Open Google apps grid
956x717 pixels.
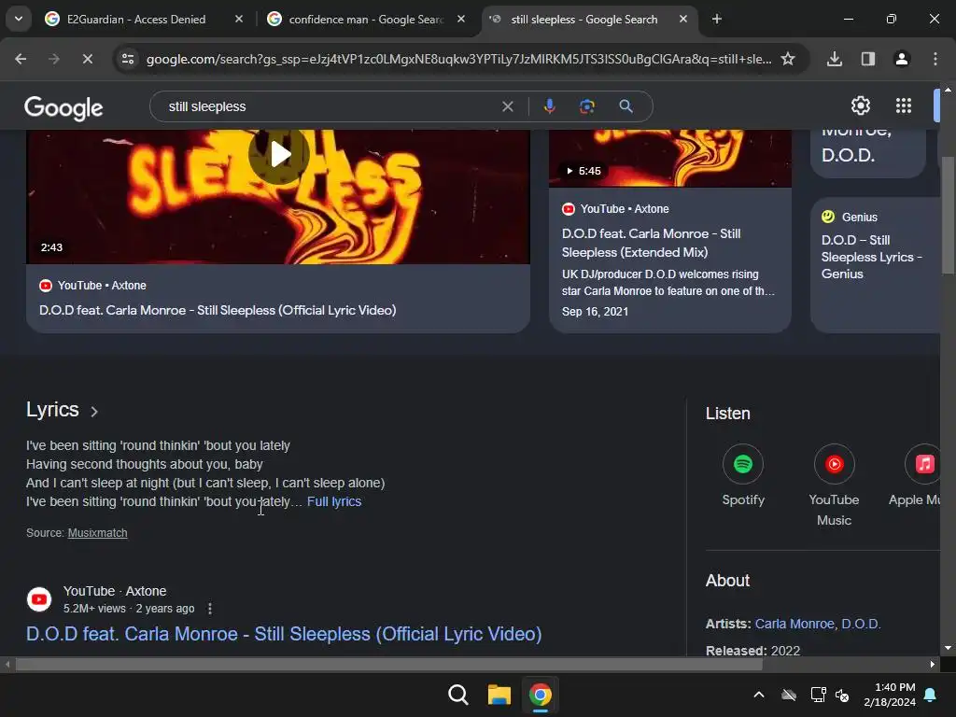click(904, 106)
